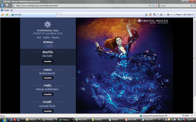
Task: Select the AVATAR tab
Action: (33, 15)
